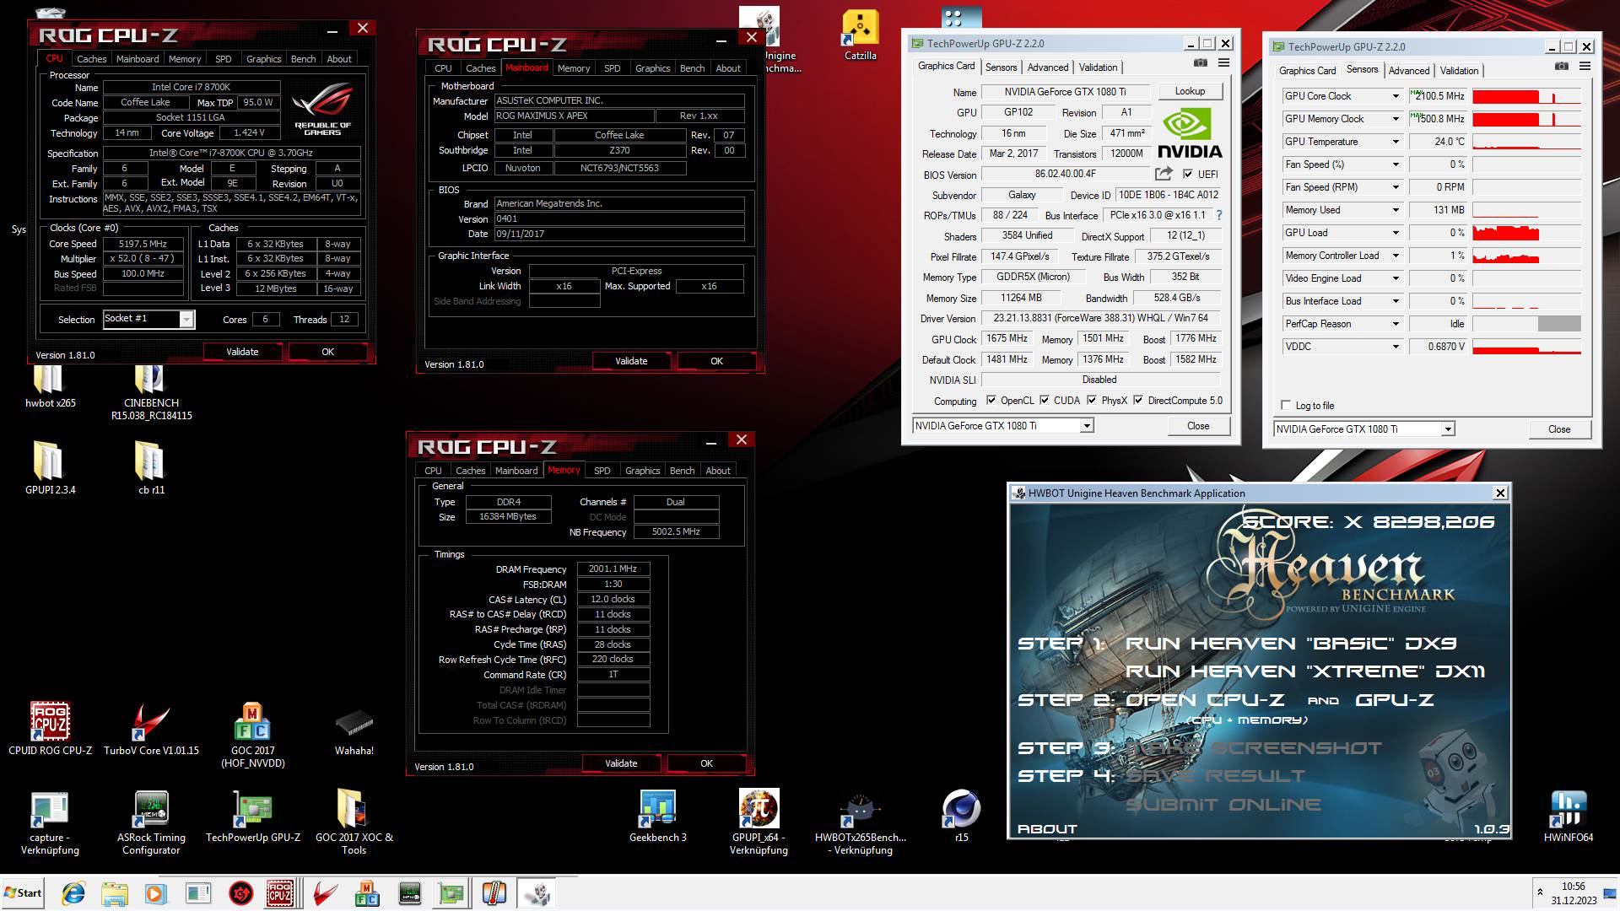Open the Socket #1 selection dropdown in CPU-Z
The height and width of the screenshot is (911, 1620).
pyautogui.click(x=186, y=319)
